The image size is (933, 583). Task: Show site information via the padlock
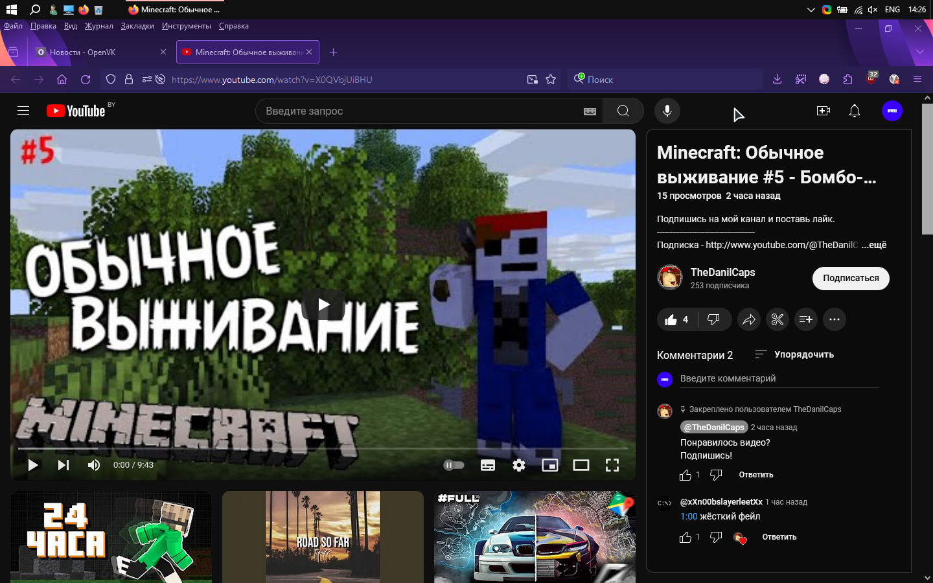pyautogui.click(x=129, y=80)
